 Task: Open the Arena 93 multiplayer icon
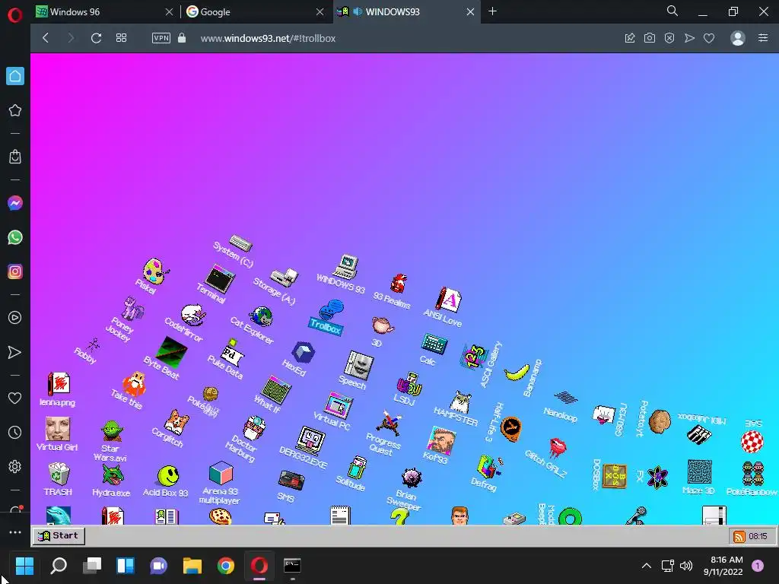221,473
